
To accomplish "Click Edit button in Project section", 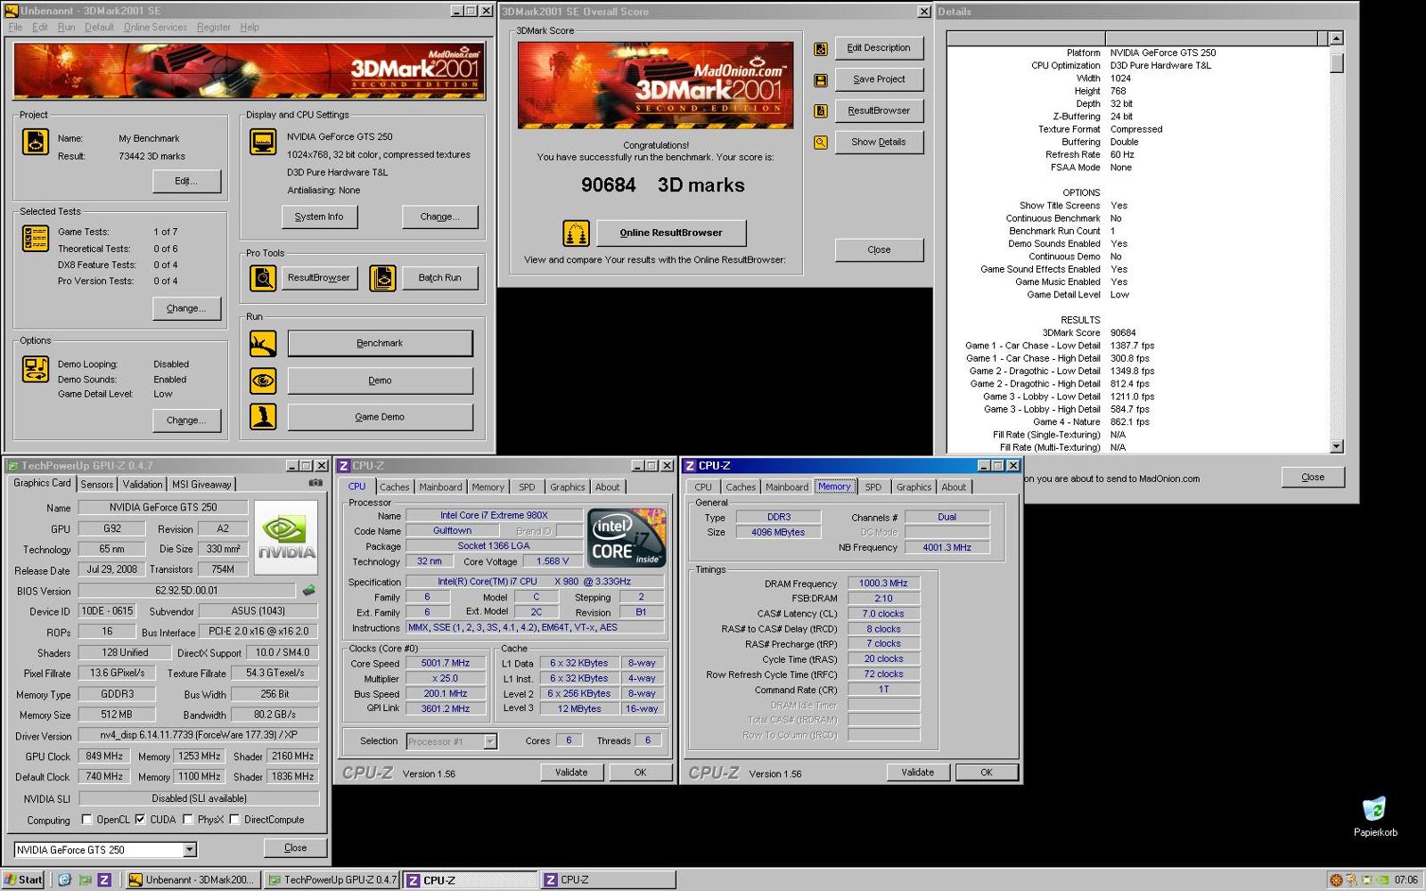I will coord(186,181).
